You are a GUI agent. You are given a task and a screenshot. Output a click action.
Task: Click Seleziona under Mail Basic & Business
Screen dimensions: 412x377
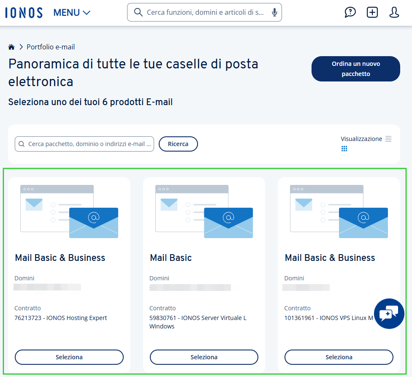coord(69,357)
